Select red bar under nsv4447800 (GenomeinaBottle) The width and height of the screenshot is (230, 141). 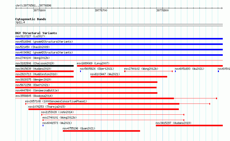point(86,93)
